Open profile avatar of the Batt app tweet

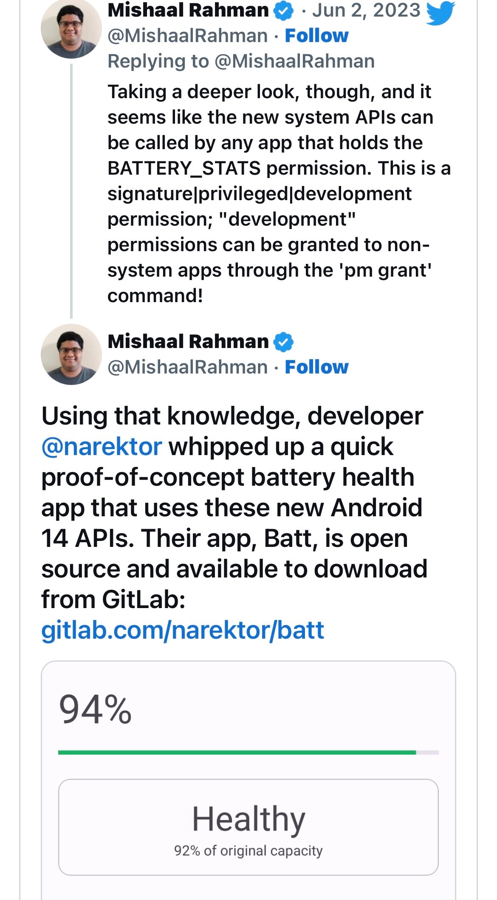click(71, 354)
